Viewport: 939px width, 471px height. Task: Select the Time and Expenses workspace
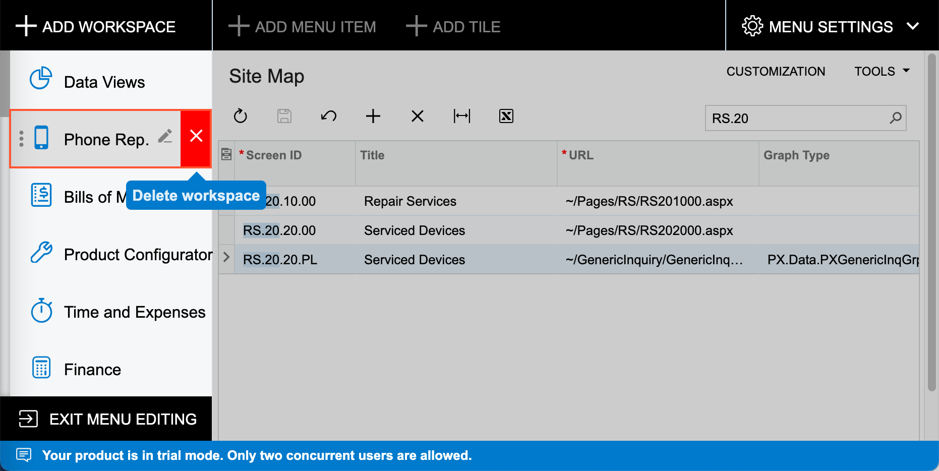135,312
